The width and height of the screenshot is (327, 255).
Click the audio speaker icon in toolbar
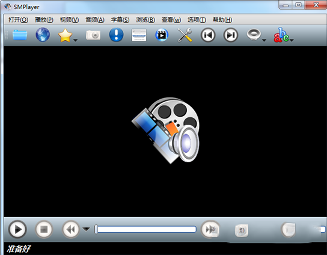pos(254,34)
